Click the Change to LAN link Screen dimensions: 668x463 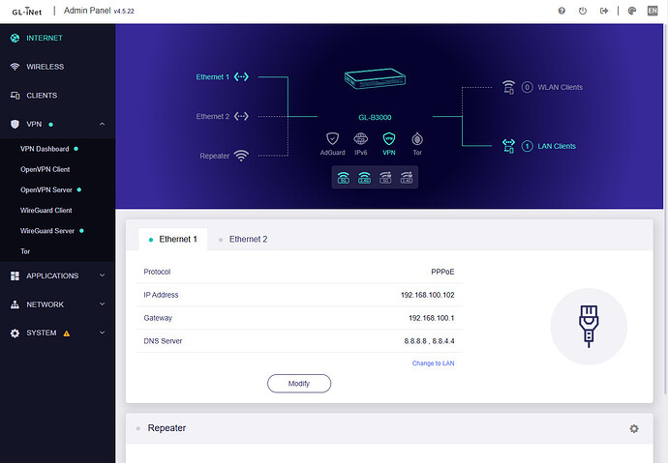[x=433, y=363]
